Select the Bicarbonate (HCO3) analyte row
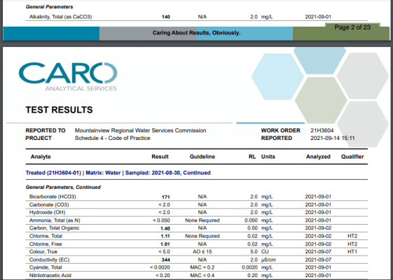 coord(196,197)
